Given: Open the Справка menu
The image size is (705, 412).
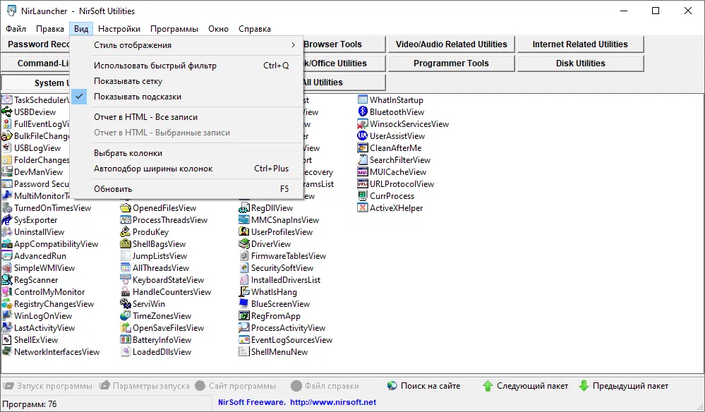Looking at the screenshot, I should 255,29.
